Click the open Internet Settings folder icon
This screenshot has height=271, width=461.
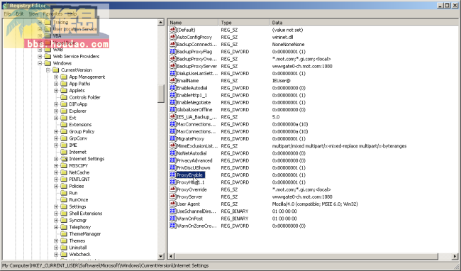coord(64,159)
